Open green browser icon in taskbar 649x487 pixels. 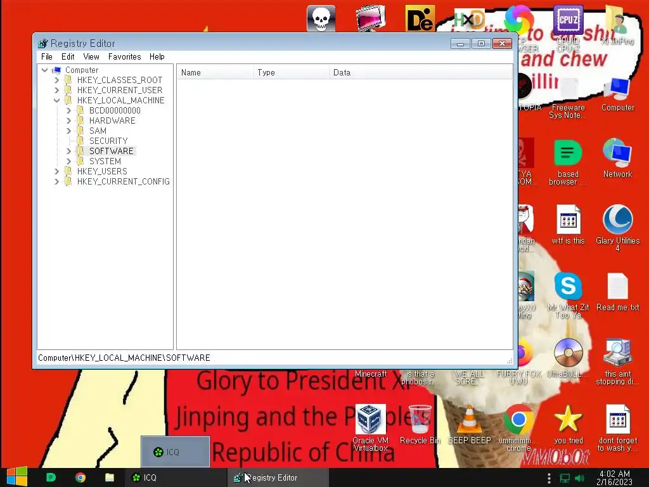click(51, 477)
